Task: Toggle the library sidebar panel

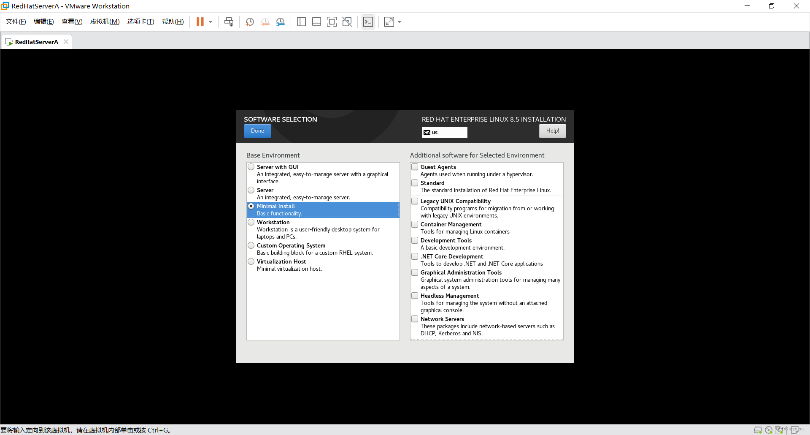Action: [x=301, y=22]
